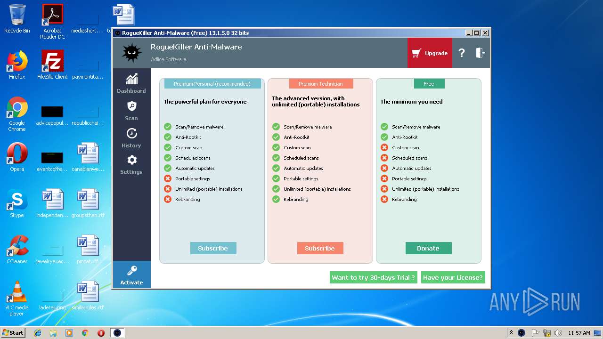Image resolution: width=603 pixels, height=339 pixels.
Task: Click the RogueKiller virus logo icon
Action: click(131, 53)
